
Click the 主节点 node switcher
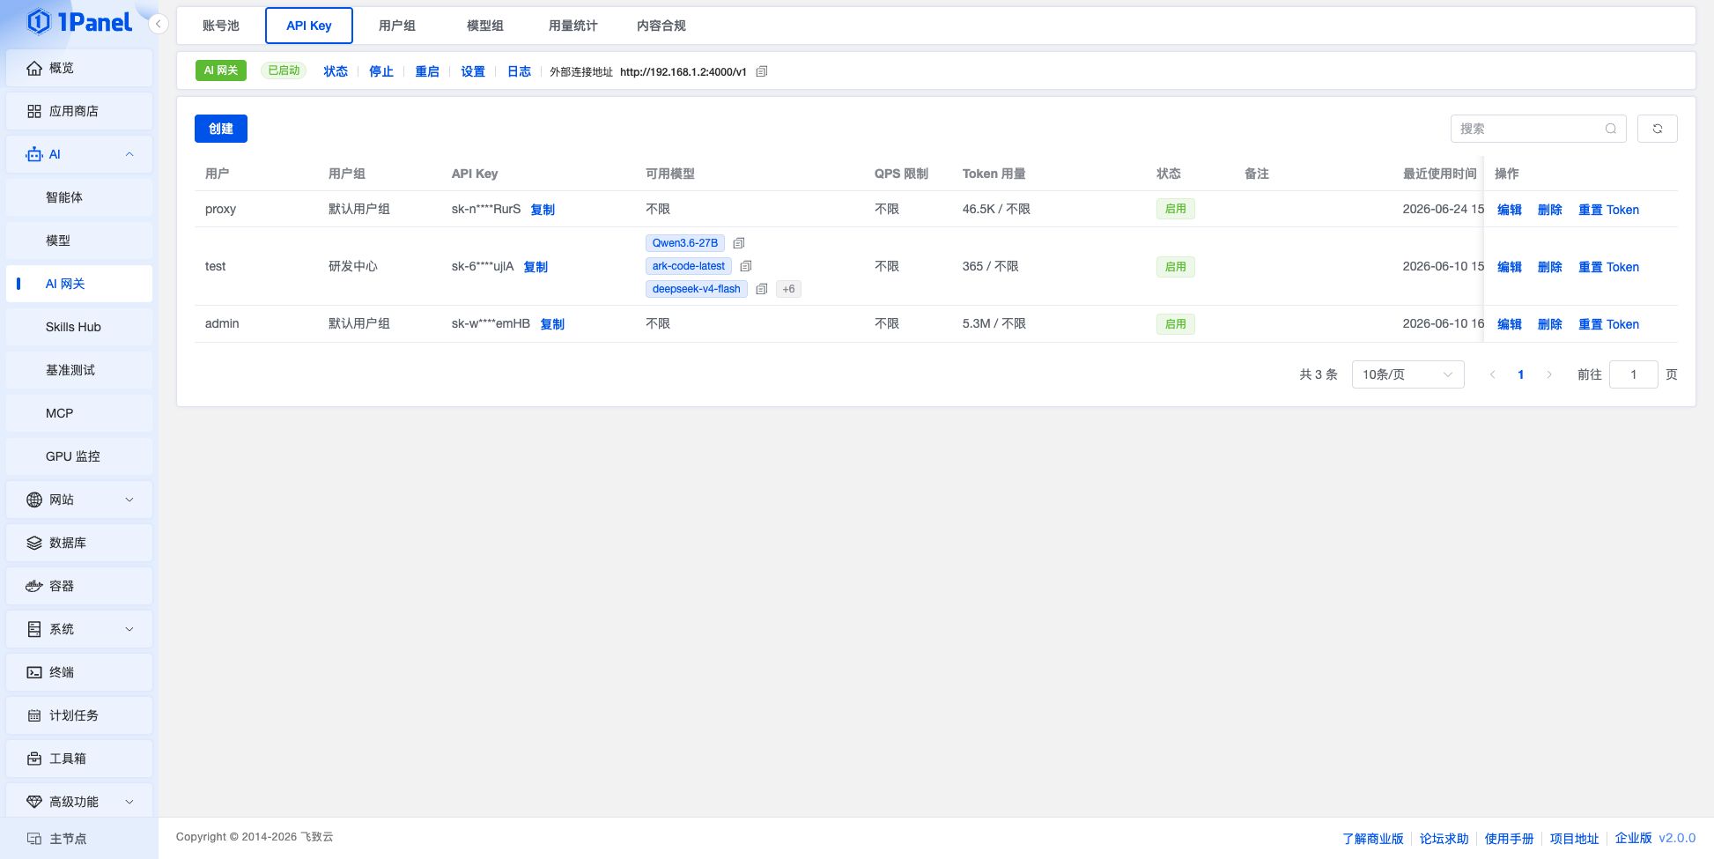point(79,839)
